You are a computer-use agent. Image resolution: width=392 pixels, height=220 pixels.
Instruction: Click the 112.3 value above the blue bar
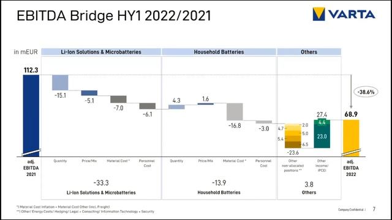[31, 70]
